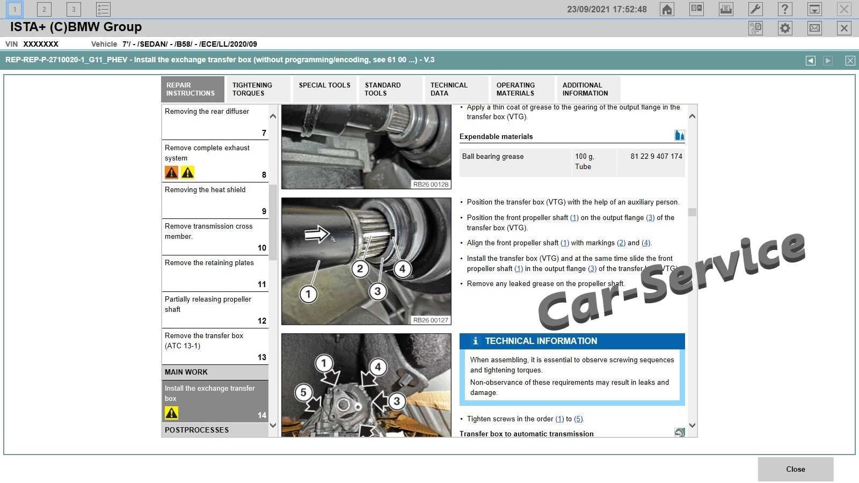This screenshot has width=859, height=483.
Task: Click the content pane scrollbar thumb
Action: click(692, 212)
